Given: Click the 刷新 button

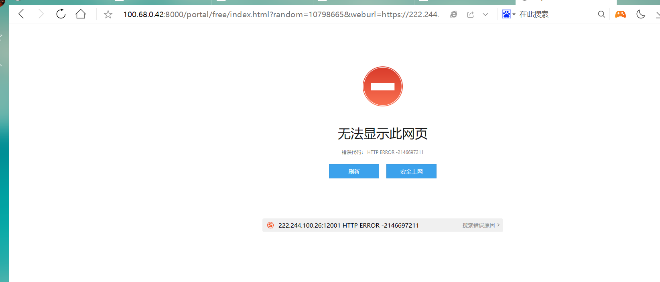Looking at the screenshot, I should pos(354,171).
